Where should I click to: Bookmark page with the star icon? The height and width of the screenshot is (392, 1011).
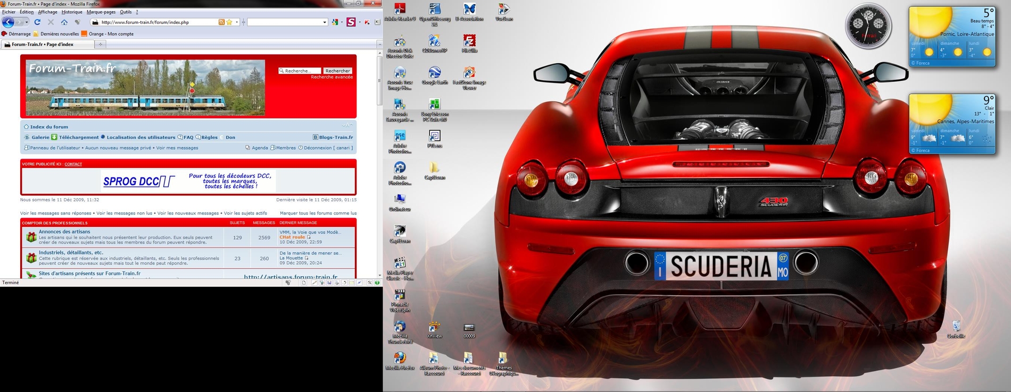pos(229,22)
